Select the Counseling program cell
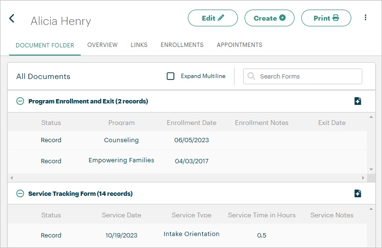 (x=121, y=140)
